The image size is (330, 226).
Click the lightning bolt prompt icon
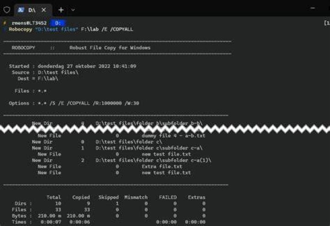click(x=5, y=23)
